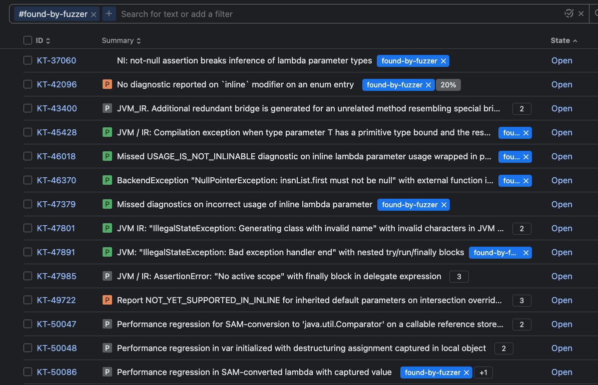Sort issues by the Summary column
This screenshot has height=385, width=598.
[121, 40]
